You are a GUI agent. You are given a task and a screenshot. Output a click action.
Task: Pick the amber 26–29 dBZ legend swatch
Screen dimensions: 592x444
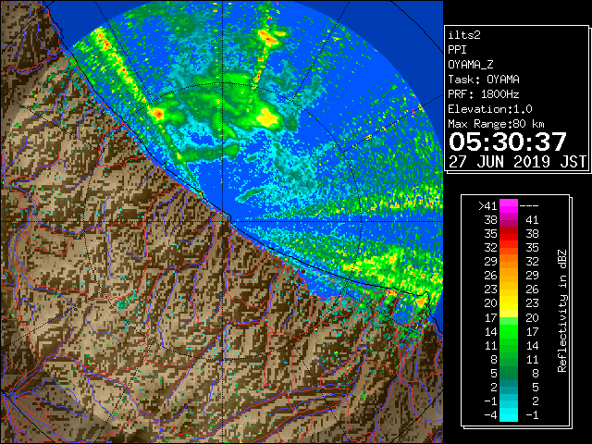click(x=509, y=276)
